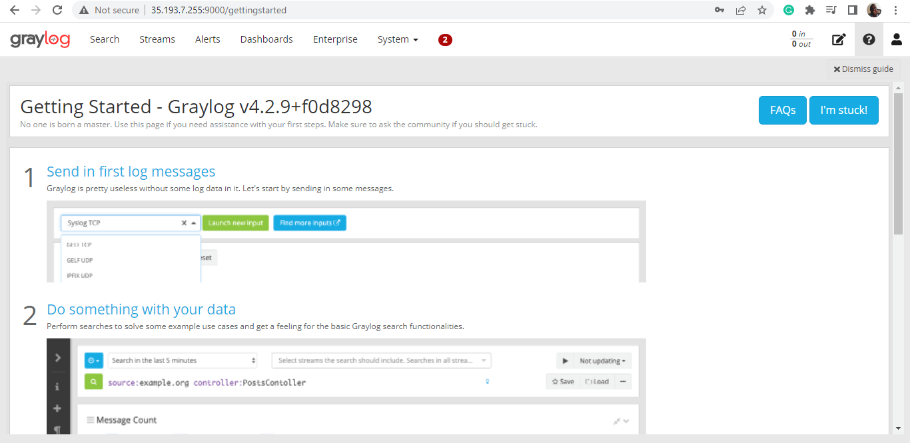
Task: Open the Do something with your data link
Action: coord(141,309)
